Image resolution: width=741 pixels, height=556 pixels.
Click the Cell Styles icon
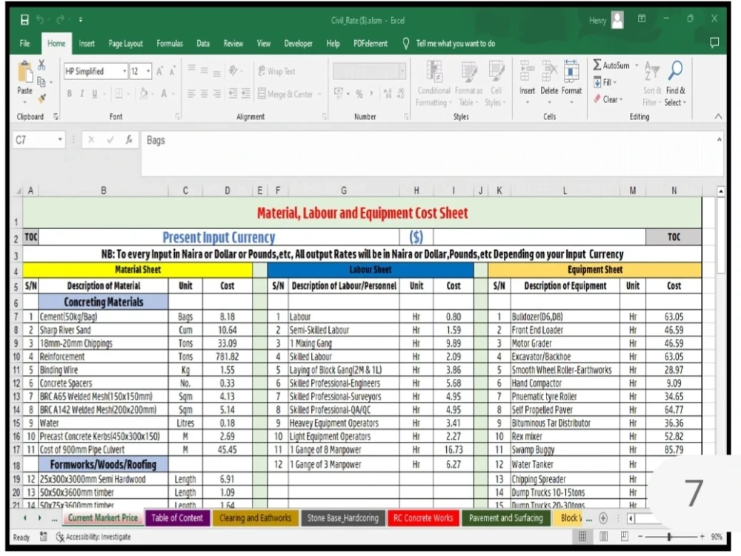click(496, 72)
